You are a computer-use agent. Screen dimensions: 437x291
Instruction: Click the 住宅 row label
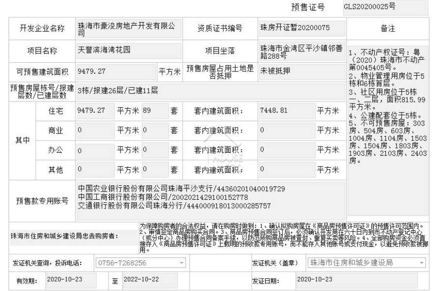coord(55,111)
